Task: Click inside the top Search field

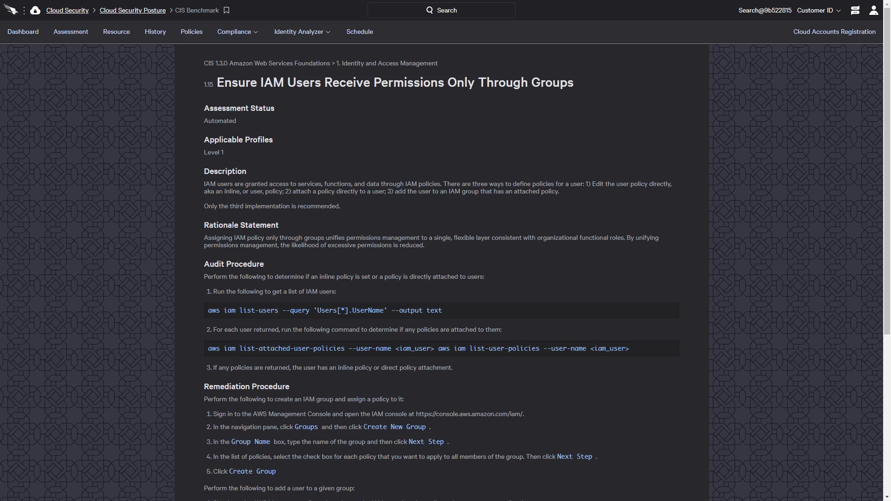Action: (441, 10)
